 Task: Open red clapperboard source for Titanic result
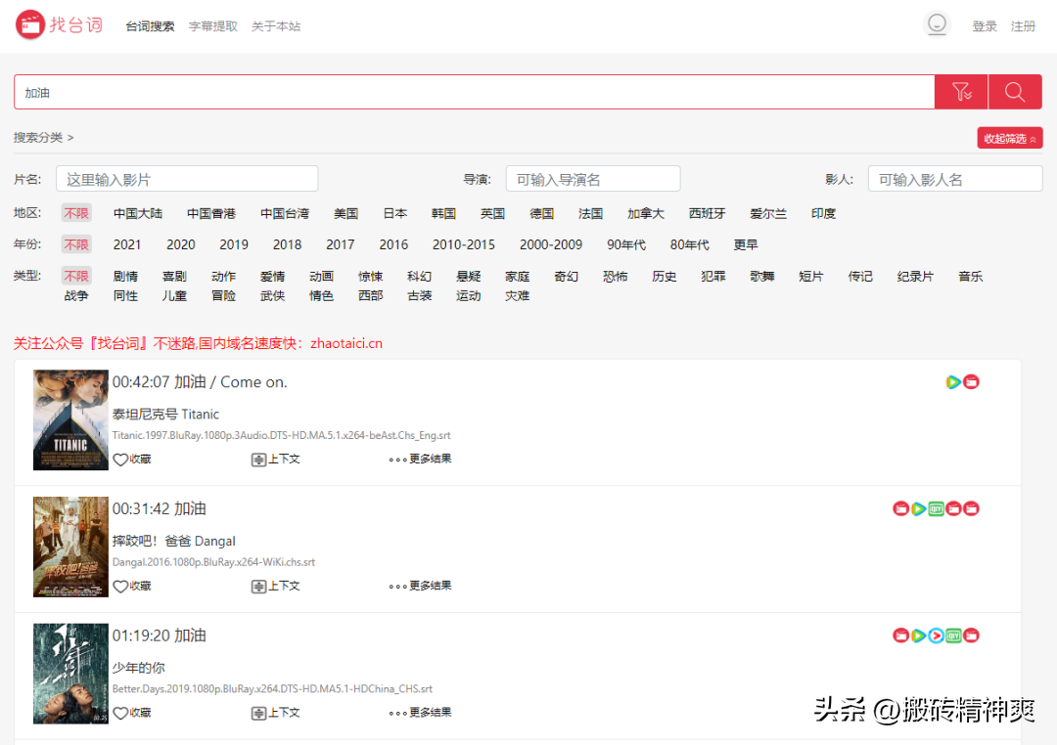pos(971,382)
